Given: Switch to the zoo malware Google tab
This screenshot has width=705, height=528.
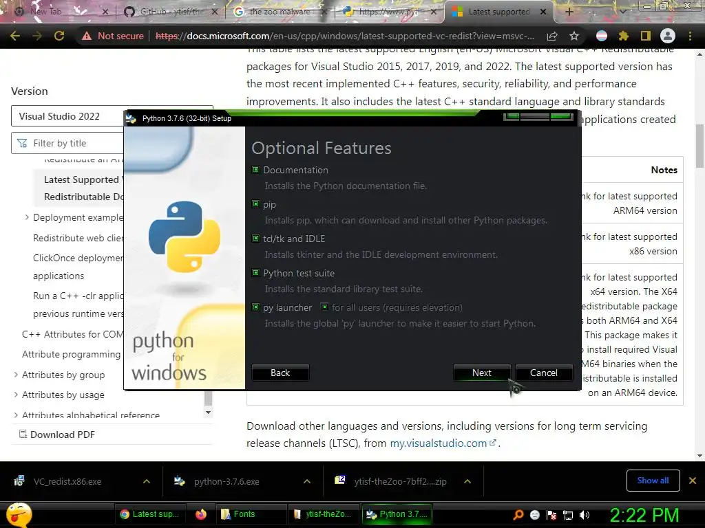Looking at the screenshot, I should coord(280,12).
